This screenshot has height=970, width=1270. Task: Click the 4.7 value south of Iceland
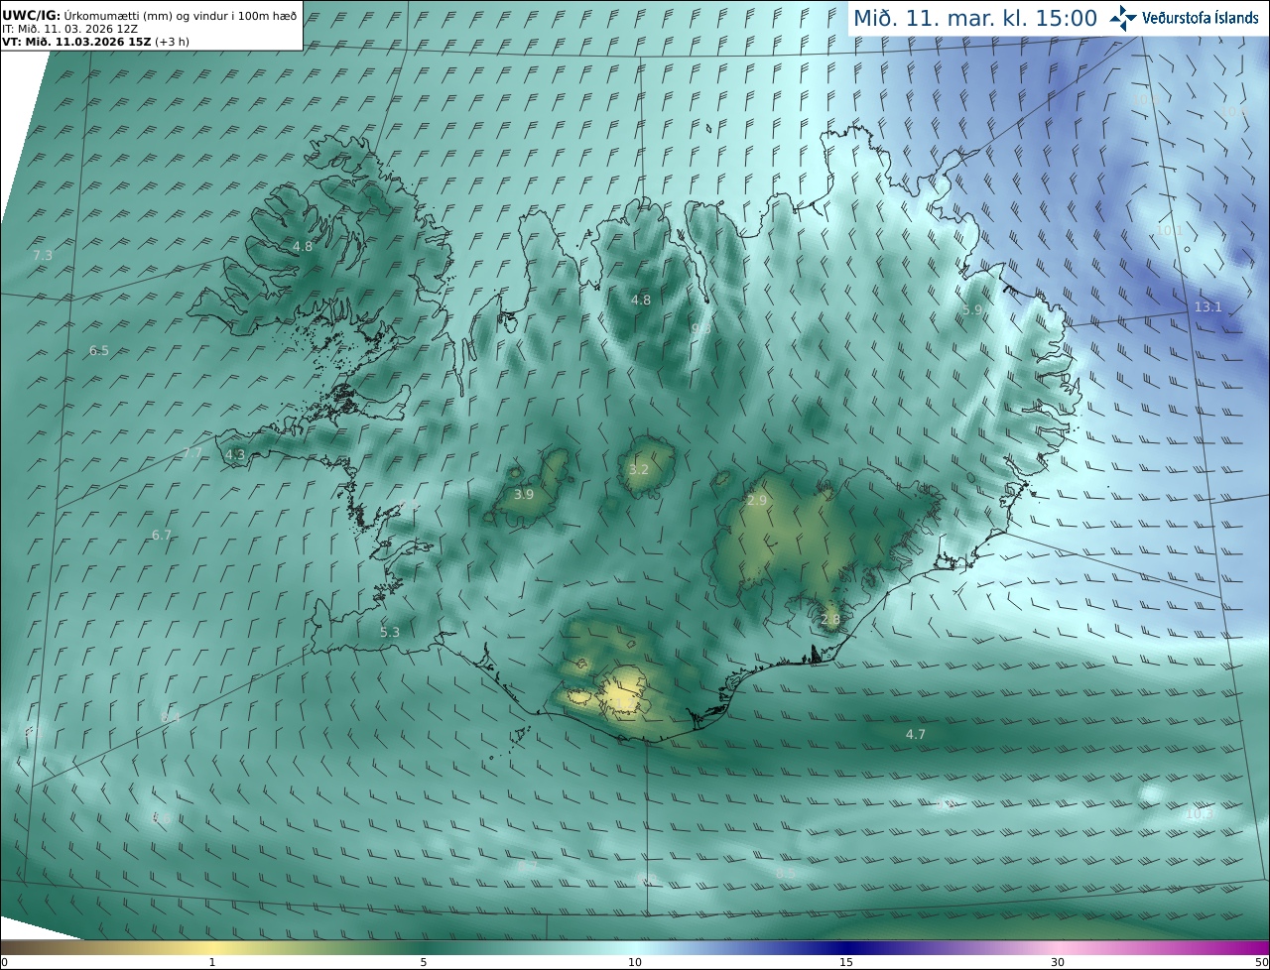pos(916,735)
